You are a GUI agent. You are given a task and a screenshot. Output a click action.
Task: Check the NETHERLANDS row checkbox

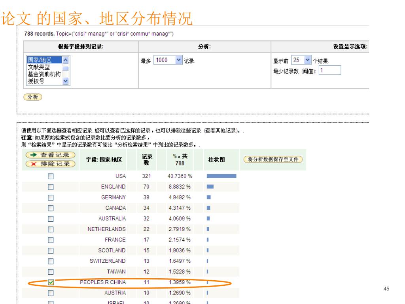point(51,229)
